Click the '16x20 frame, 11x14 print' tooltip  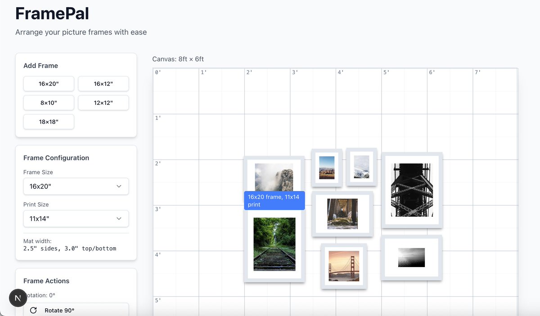pos(274,200)
